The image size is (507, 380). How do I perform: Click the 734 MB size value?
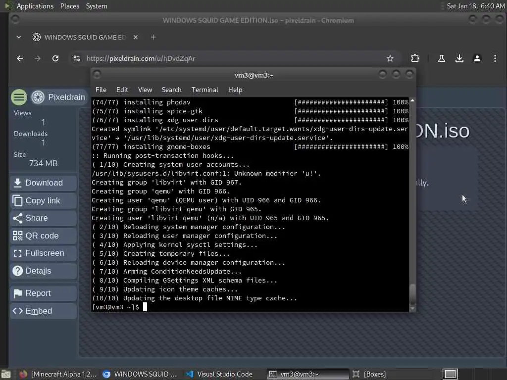pos(44,163)
